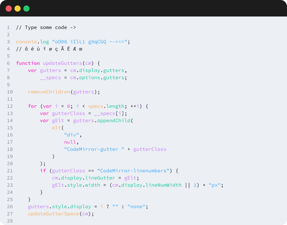Image resolution: width=287 pixels, height=225 pixels.
Task: Click the red close window button
Action: point(9,9)
